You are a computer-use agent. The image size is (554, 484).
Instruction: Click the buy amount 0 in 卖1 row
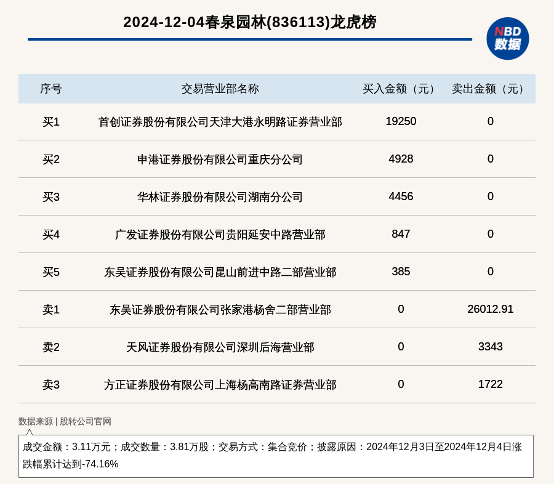401,309
